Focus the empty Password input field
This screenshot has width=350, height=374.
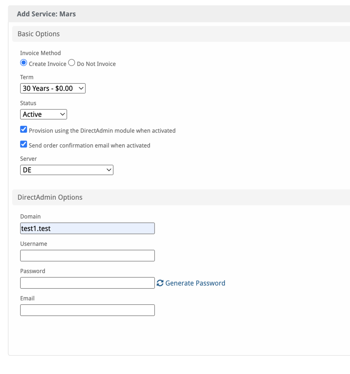(87, 283)
